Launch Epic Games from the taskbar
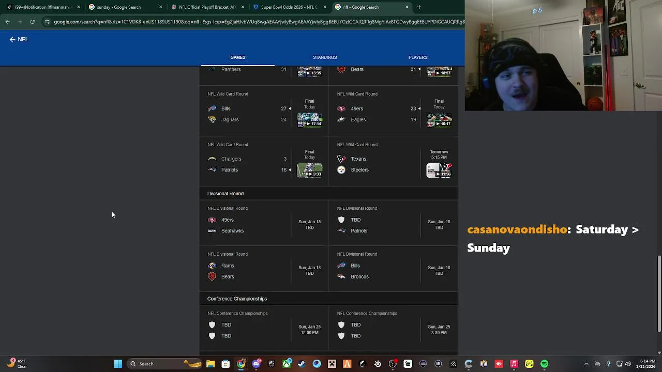This screenshot has width=662, height=372. click(x=271, y=364)
